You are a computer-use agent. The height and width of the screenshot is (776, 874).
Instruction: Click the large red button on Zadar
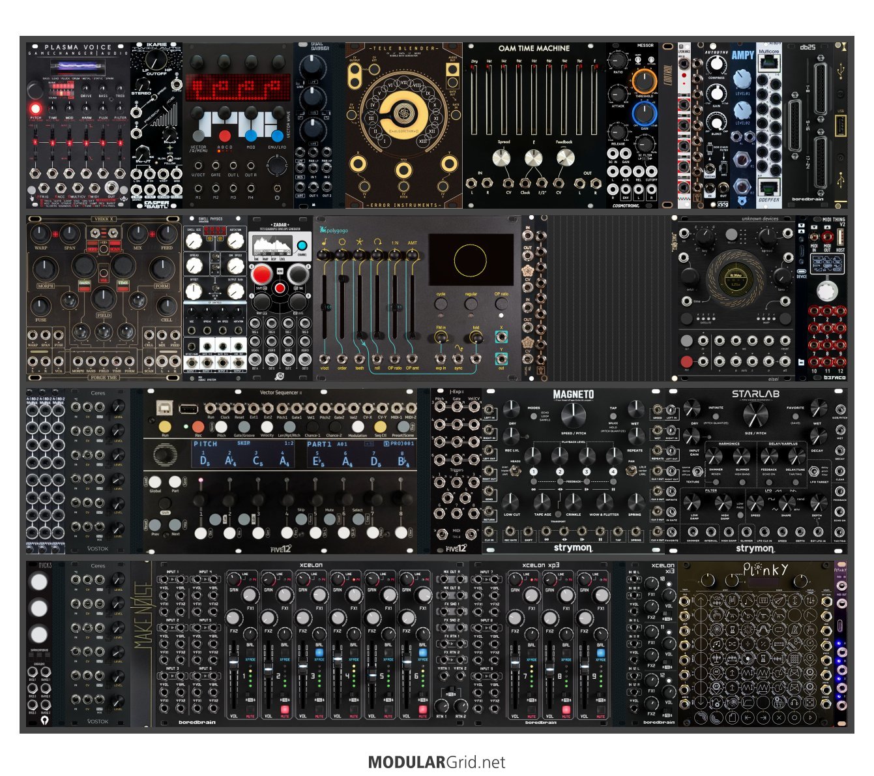tap(262, 275)
